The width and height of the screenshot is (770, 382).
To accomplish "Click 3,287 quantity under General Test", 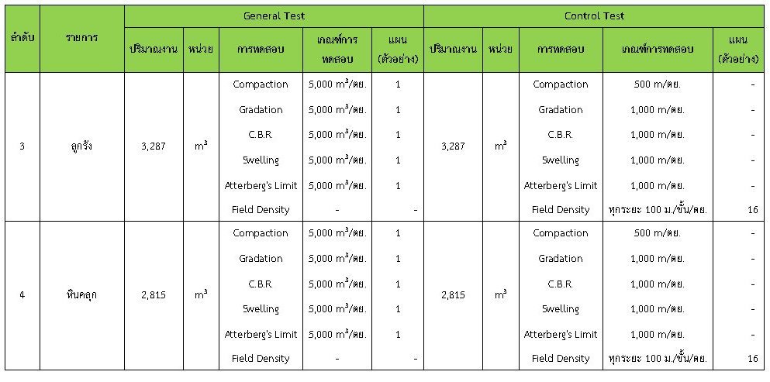I will pyautogui.click(x=154, y=146).
